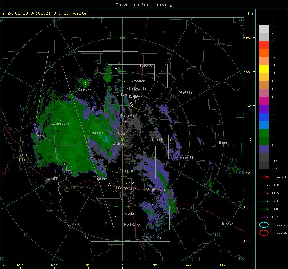The image size is (288, 269).
Task: Click the red forecast arrow in legend
Action: pos(264,177)
